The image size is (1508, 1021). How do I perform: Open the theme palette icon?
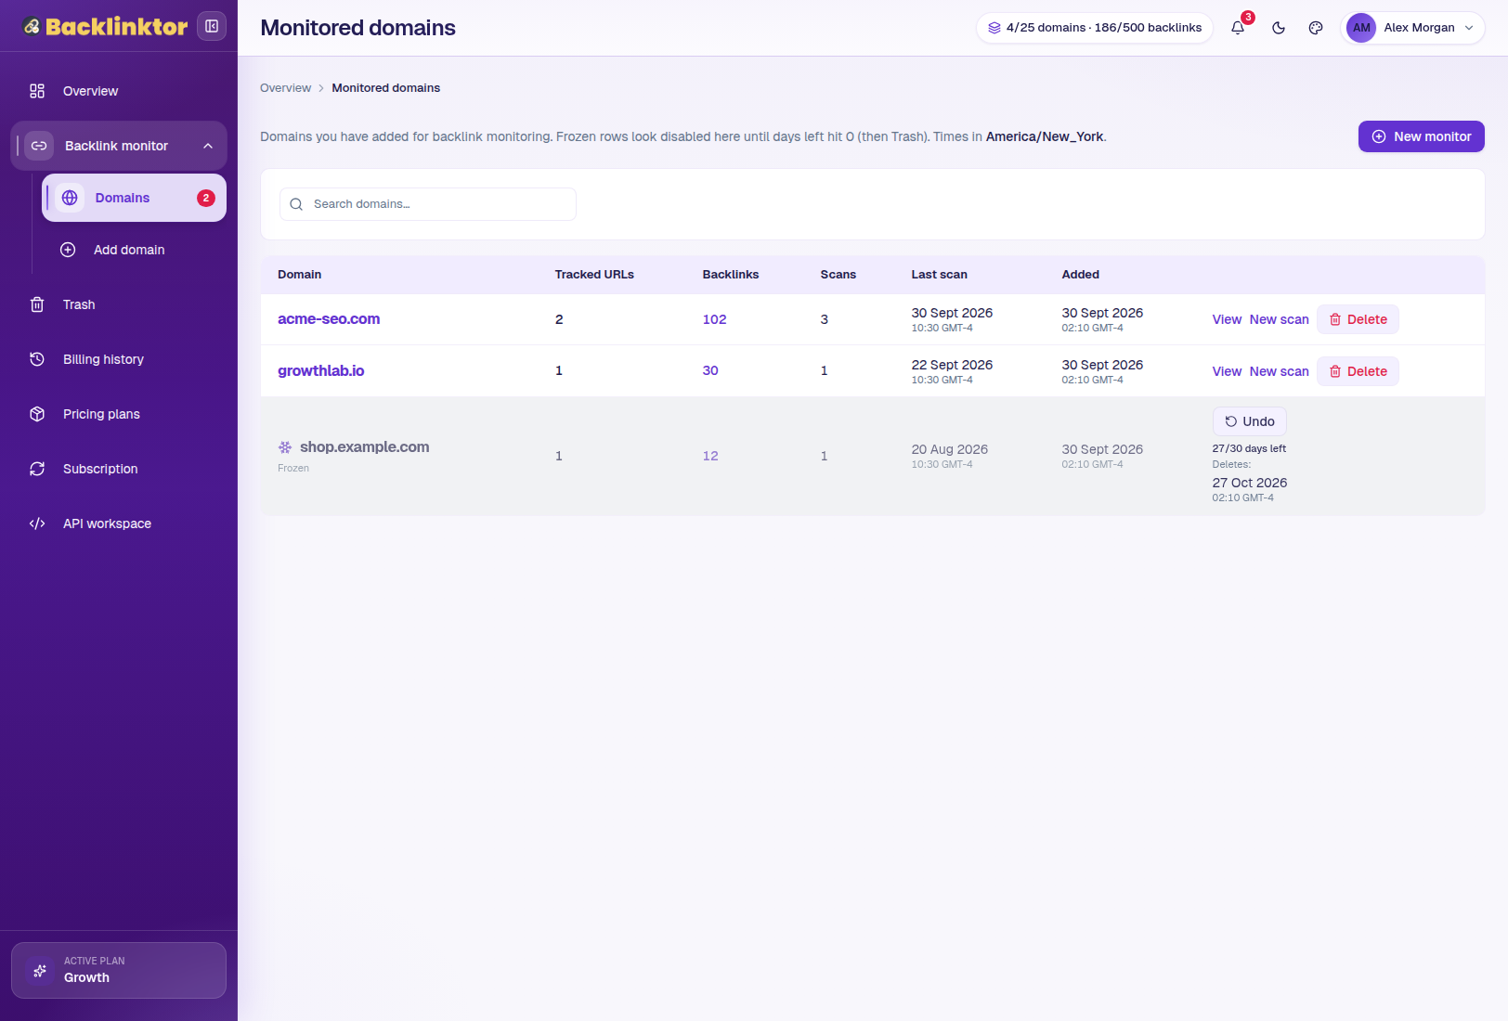[x=1316, y=28]
